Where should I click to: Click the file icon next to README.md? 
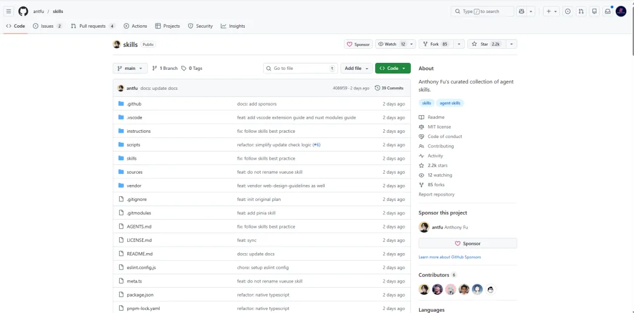(121, 254)
